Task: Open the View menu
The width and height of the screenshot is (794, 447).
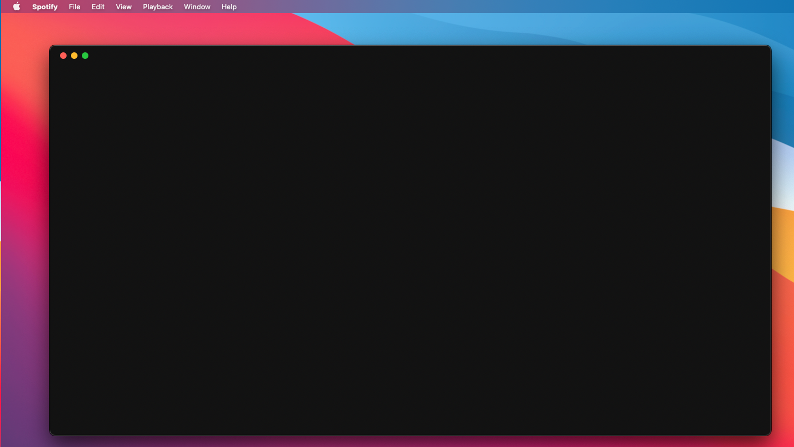Action: [x=124, y=7]
